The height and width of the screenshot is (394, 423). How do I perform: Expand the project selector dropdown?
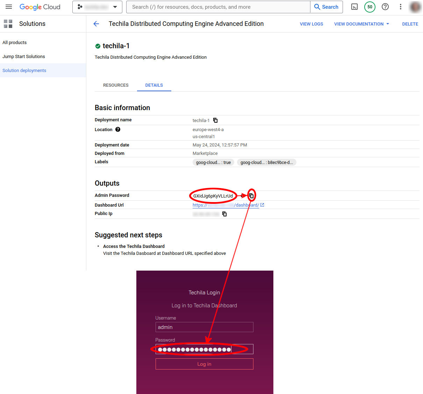[97, 7]
